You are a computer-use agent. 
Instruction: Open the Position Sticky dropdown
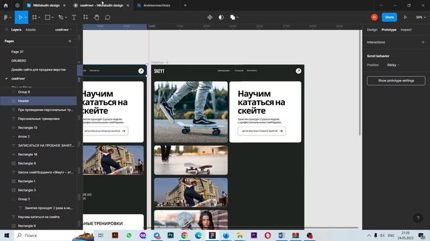click(393, 65)
